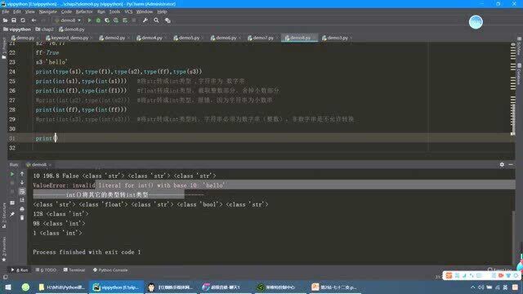The width and height of the screenshot is (523, 294).
Task: Open the Refactor menu
Action: [x=84, y=11]
